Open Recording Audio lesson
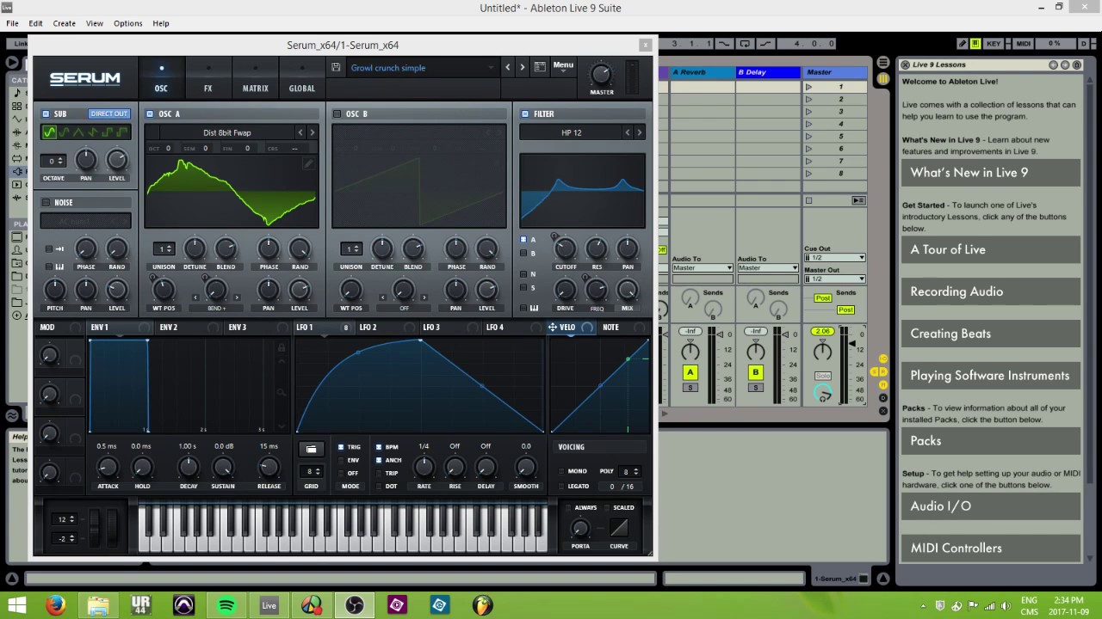 click(990, 291)
